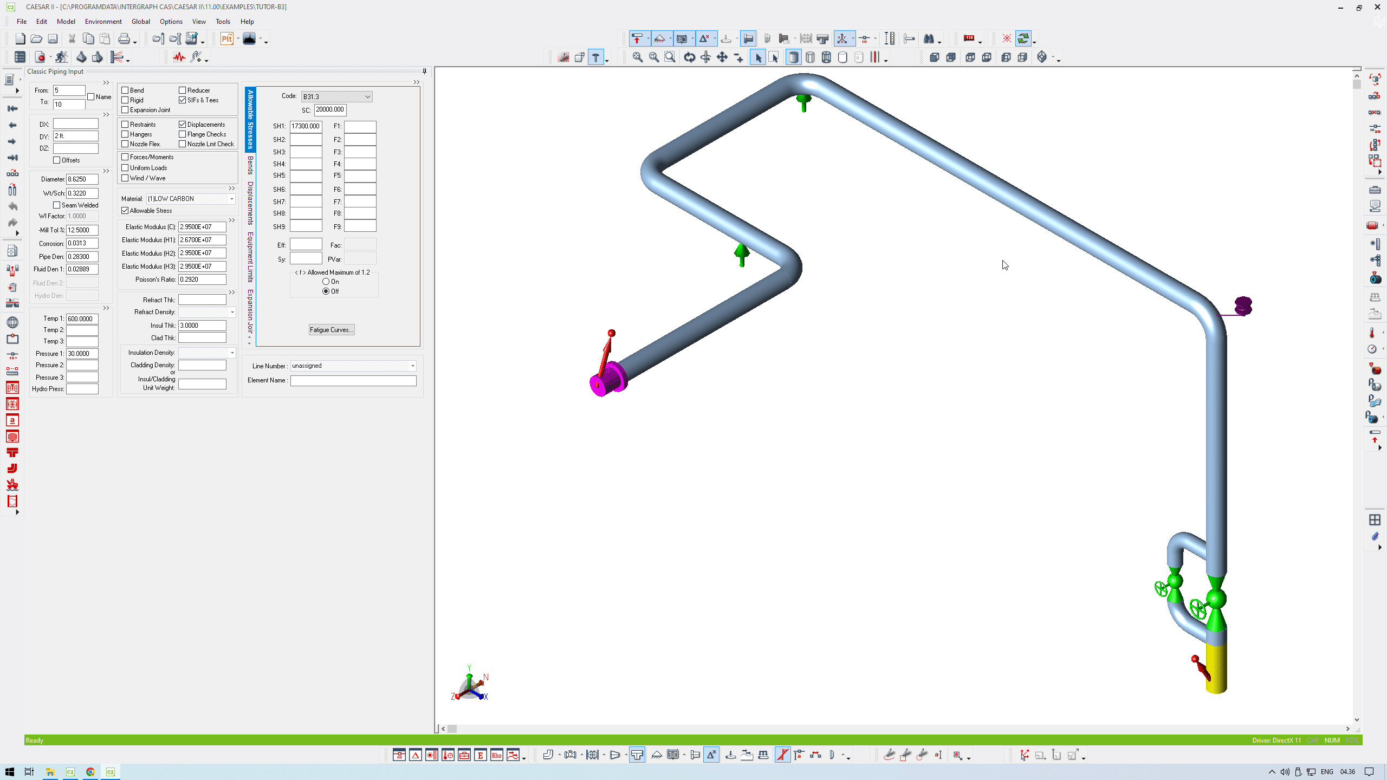Click the Open file folder icon
1387x780 pixels.
point(36,39)
